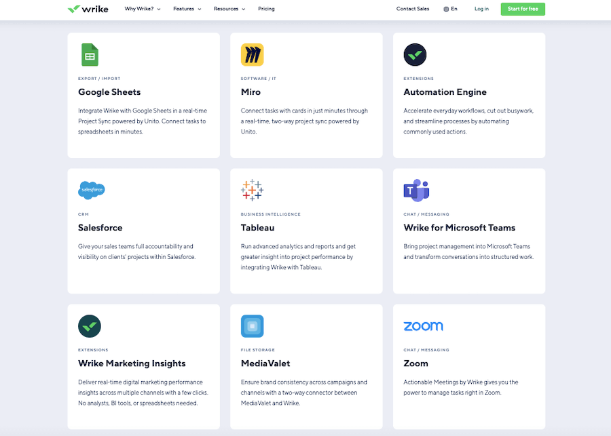Open the Automation Engine title
This screenshot has height=436, width=611.
(x=445, y=92)
